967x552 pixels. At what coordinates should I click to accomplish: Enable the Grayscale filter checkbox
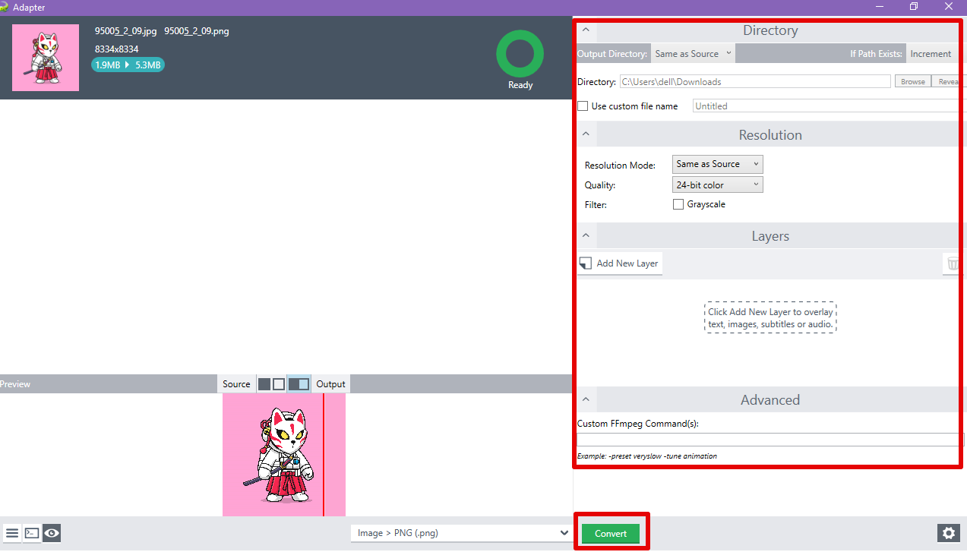pos(678,204)
